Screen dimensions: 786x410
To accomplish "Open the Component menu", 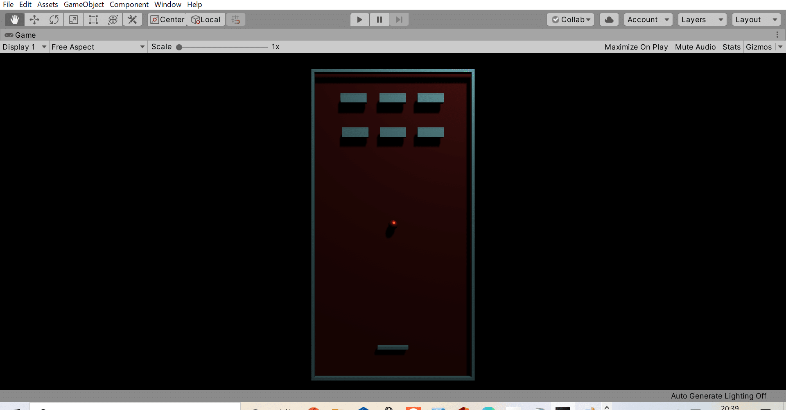I will tap(129, 5).
